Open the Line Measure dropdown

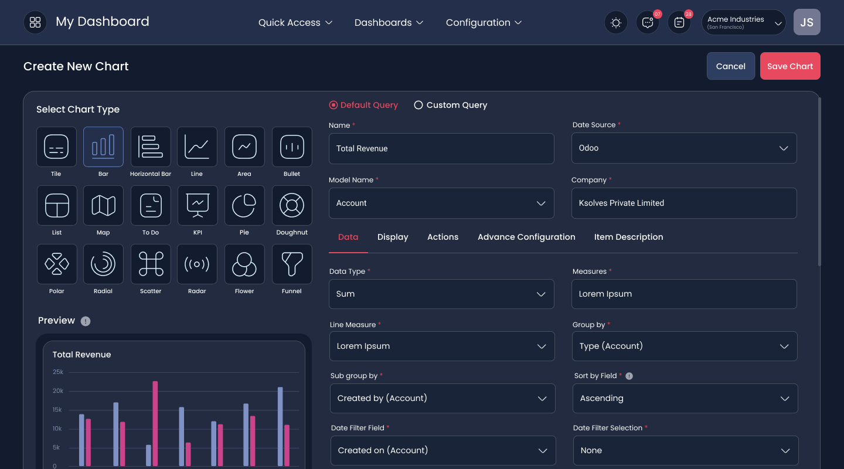pyautogui.click(x=442, y=346)
